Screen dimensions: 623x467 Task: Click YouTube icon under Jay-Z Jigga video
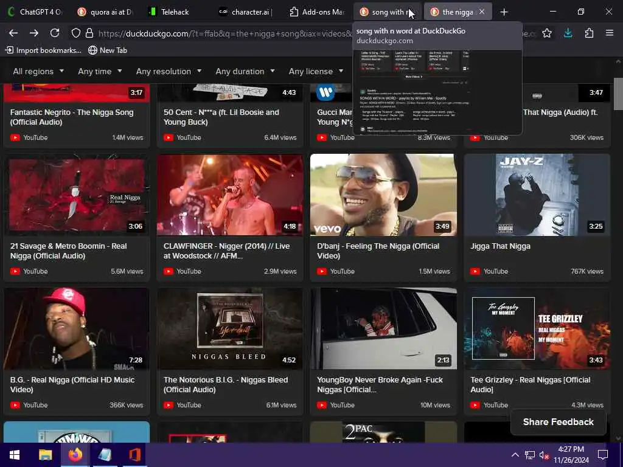pyautogui.click(x=475, y=271)
